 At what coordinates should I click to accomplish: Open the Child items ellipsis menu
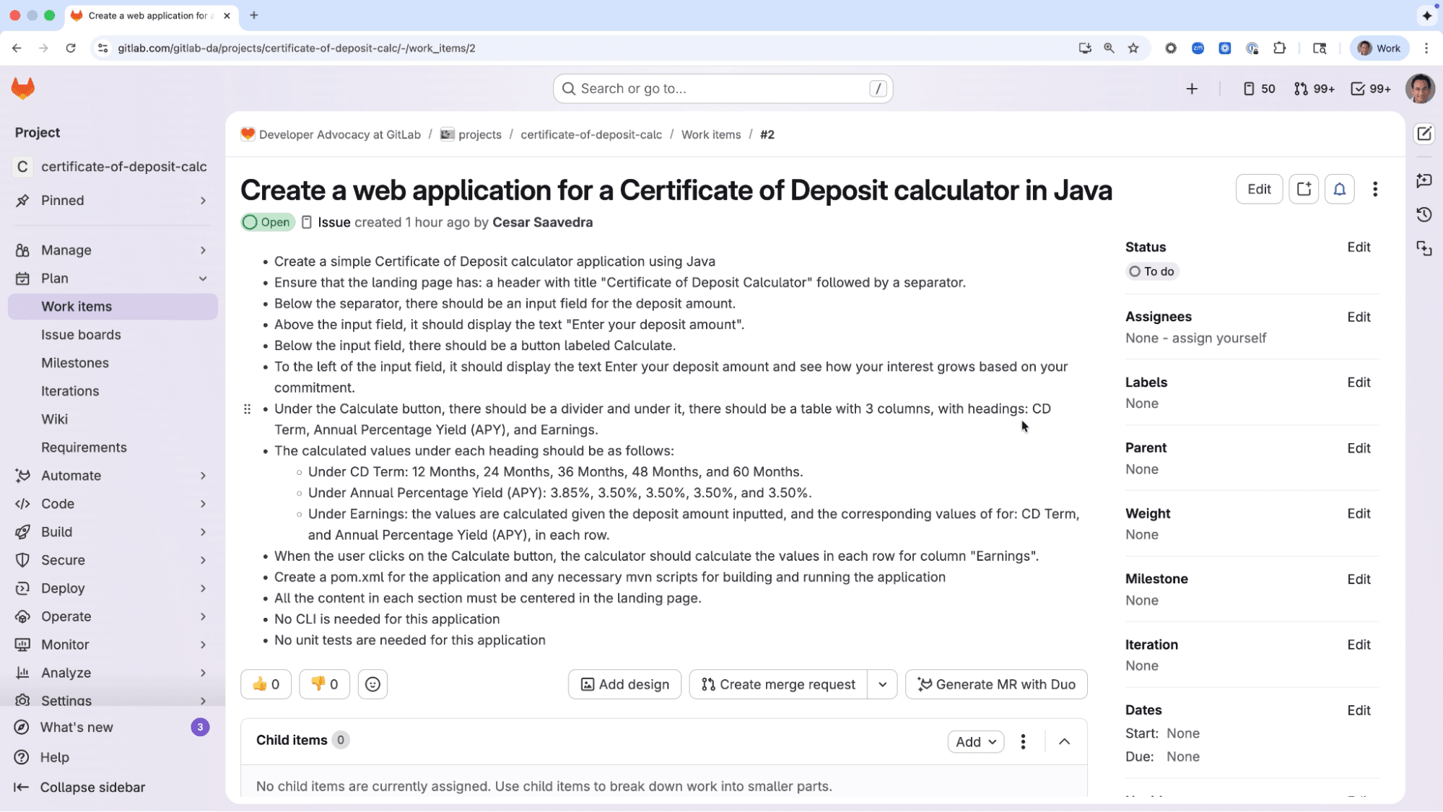(1023, 741)
